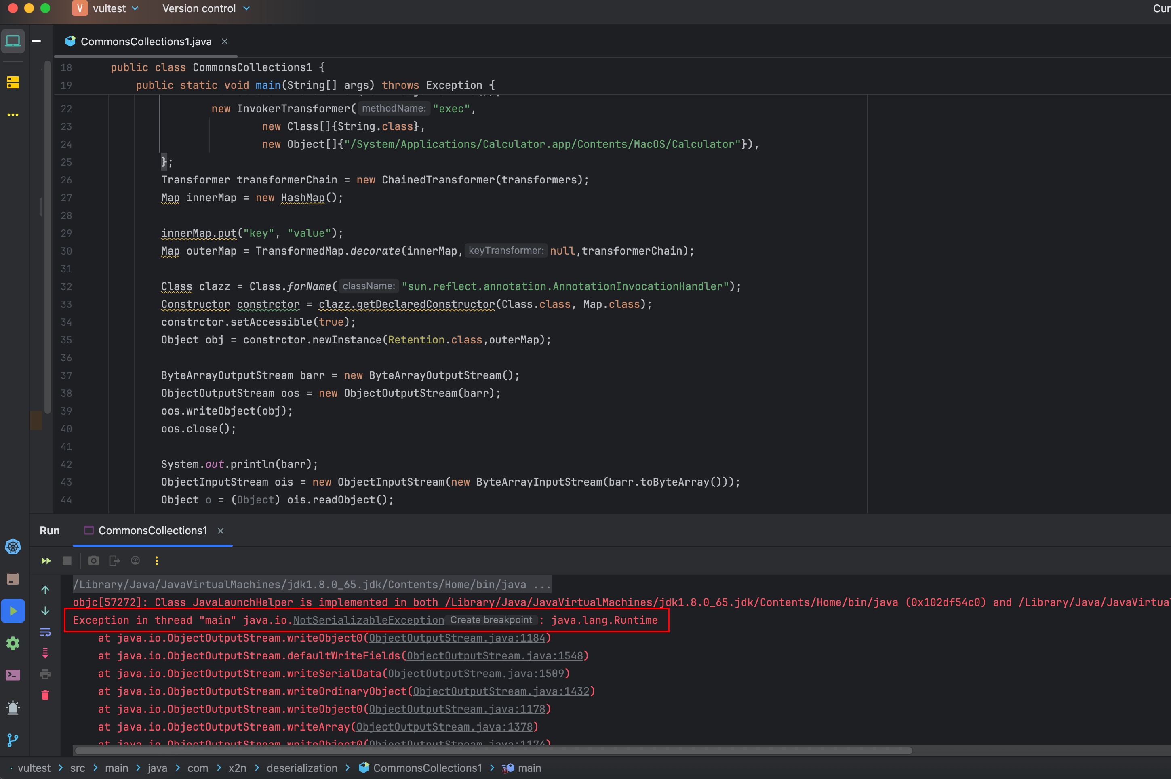Click src in the breadcrumb bar
Image resolution: width=1171 pixels, height=779 pixels.
pos(78,768)
